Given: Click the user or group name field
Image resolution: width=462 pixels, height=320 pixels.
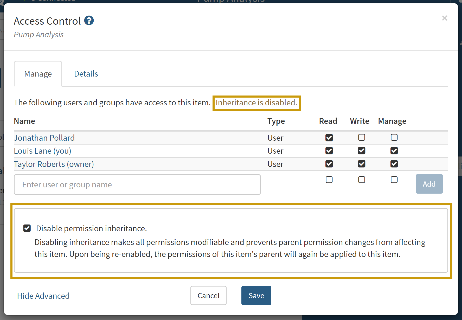Looking at the screenshot, I should point(137,185).
